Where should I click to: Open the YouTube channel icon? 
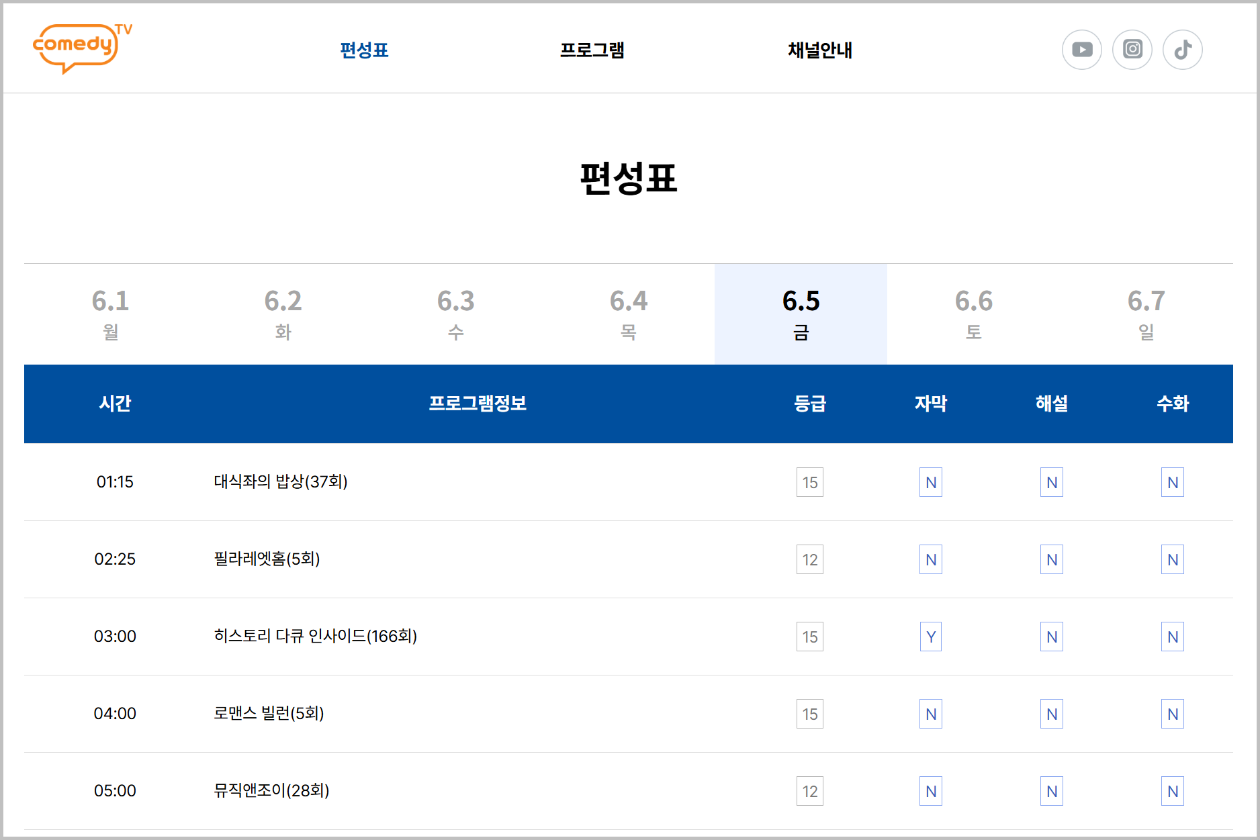(1081, 50)
